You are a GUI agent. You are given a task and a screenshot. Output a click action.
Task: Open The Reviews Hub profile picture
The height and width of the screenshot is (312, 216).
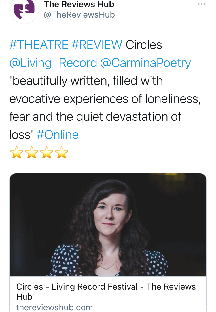24,9
